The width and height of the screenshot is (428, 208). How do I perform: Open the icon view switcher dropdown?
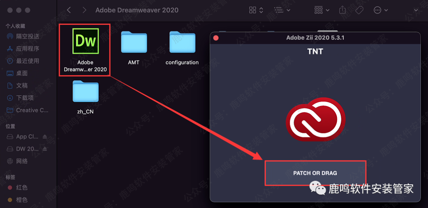click(256, 10)
